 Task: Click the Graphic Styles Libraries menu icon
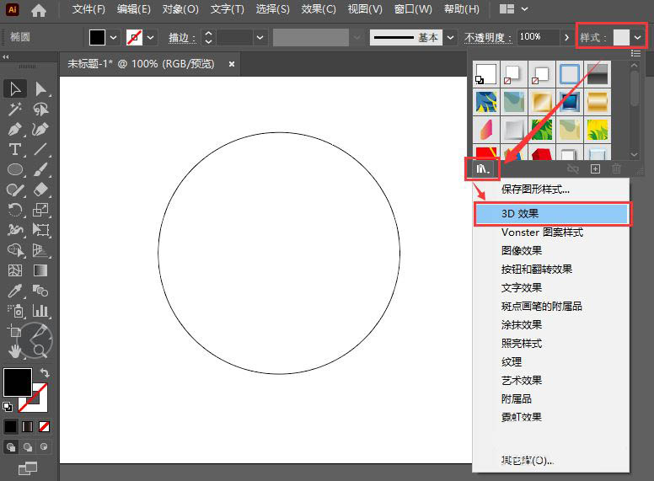[483, 168]
